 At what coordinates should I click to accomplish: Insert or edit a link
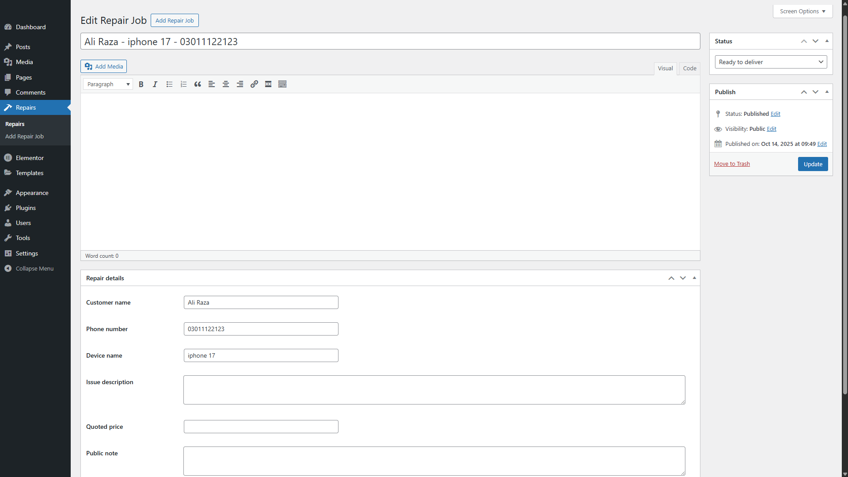(254, 84)
